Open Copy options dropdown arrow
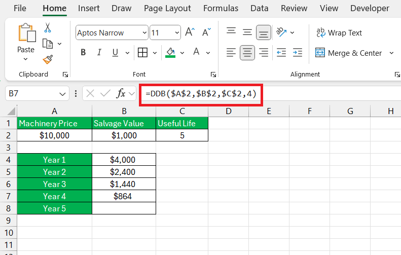The height and width of the screenshot is (255, 401). (x=59, y=44)
